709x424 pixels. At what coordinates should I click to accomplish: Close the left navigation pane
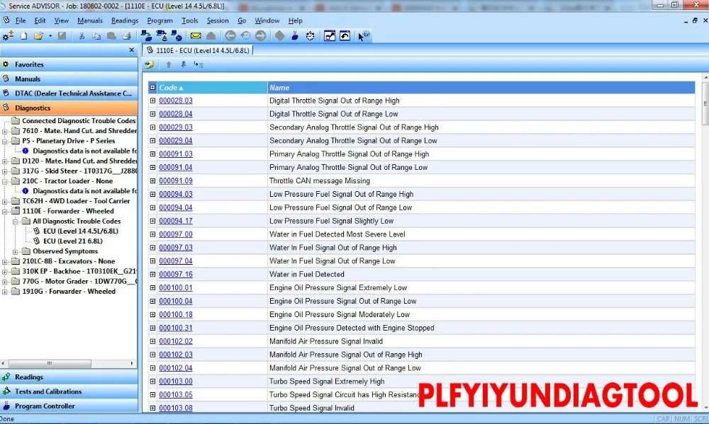point(131,50)
